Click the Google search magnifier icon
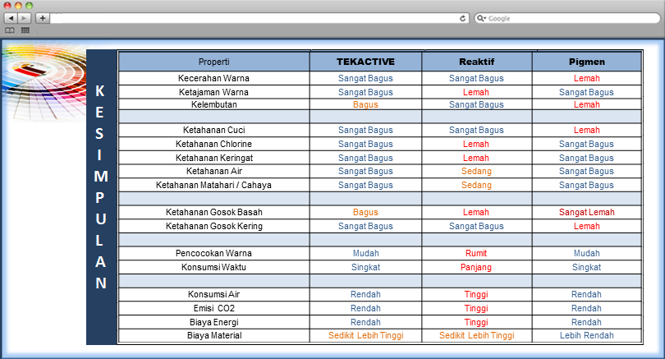665x359 pixels. [x=481, y=18]
